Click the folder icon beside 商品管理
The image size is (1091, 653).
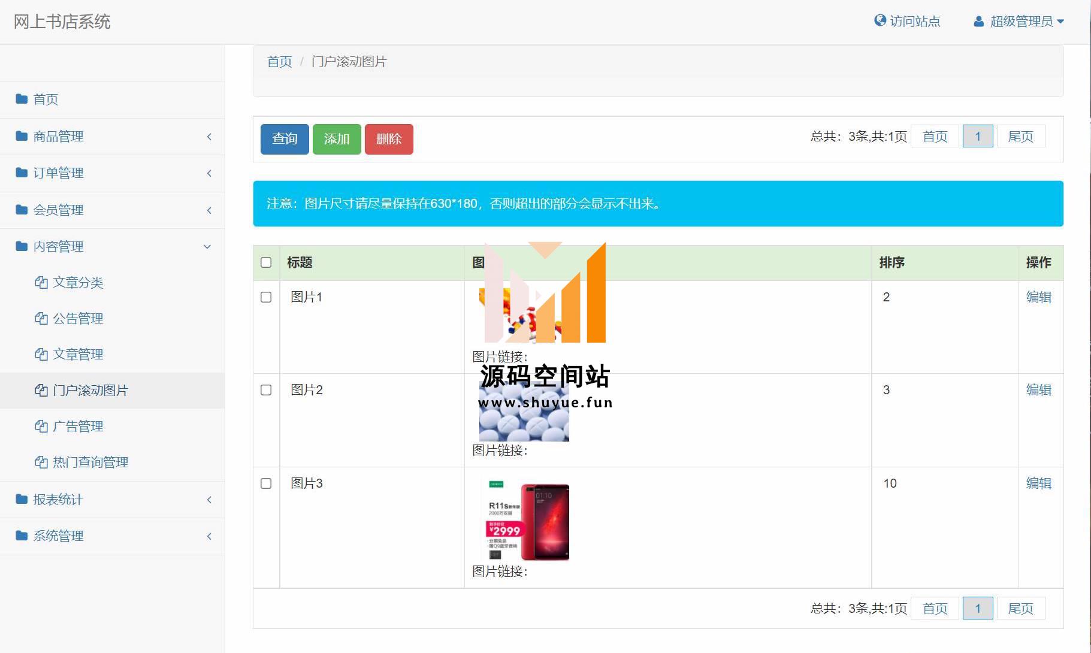click(x=22, y=136)
